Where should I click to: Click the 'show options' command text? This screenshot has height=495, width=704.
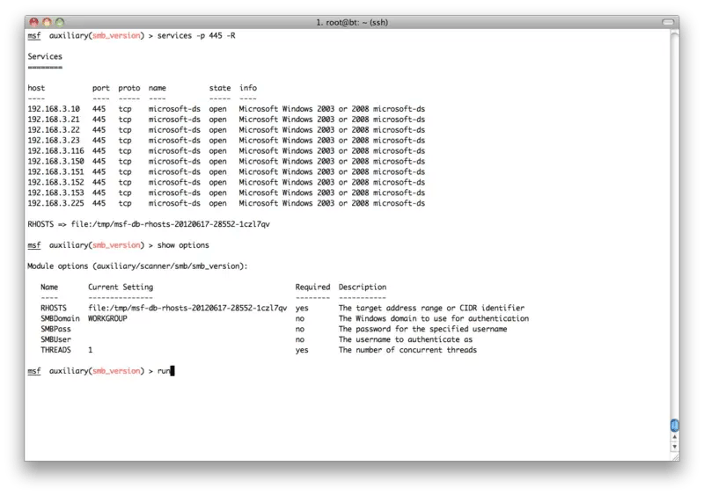click(x=183, y=244)
